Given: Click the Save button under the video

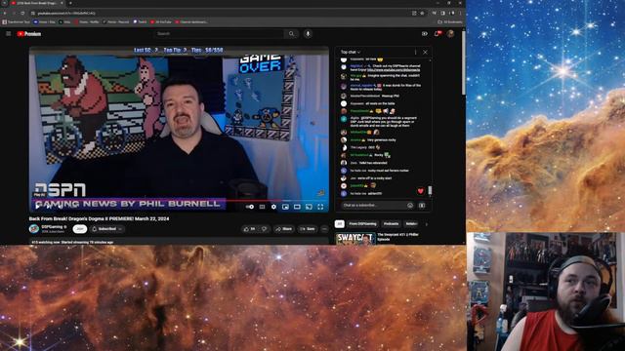Looking at the screenshot, I should pyautogui.click(x=308, y=229).
